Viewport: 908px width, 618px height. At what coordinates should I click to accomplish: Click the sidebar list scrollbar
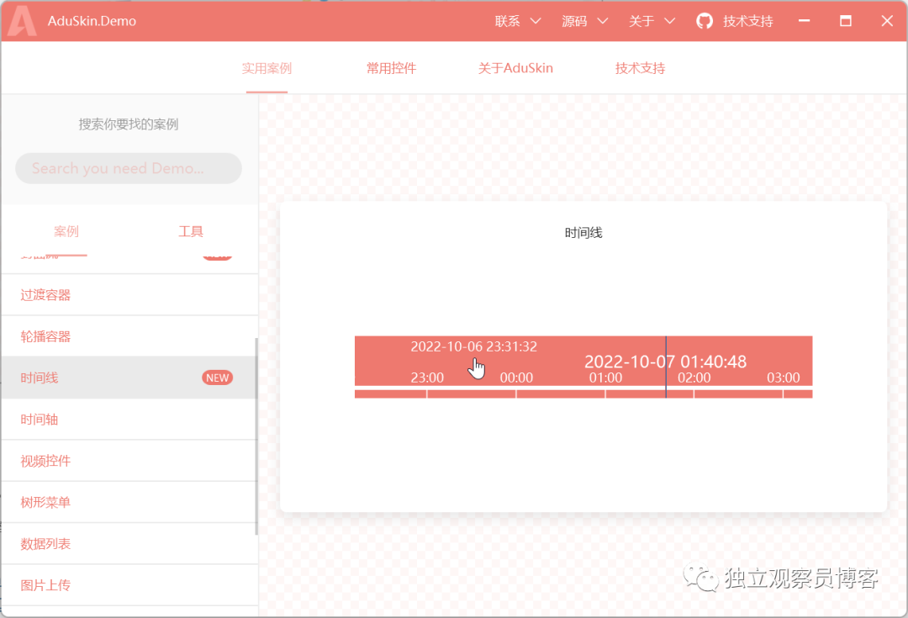tap(256, 436)
